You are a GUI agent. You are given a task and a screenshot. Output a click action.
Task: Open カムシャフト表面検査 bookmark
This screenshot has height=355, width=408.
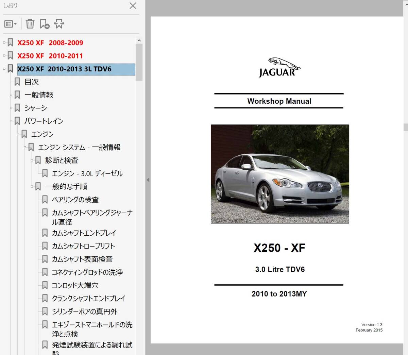click(82, 259)
